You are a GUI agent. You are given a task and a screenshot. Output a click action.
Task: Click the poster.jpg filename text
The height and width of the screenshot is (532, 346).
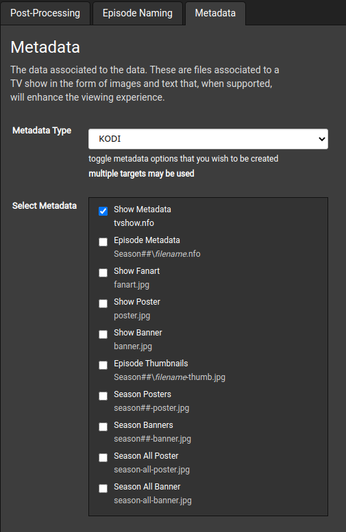(x=132, y=316)
